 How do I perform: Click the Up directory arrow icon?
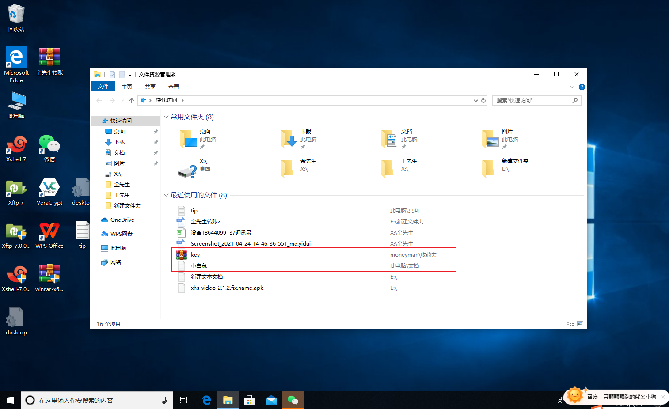132,101
